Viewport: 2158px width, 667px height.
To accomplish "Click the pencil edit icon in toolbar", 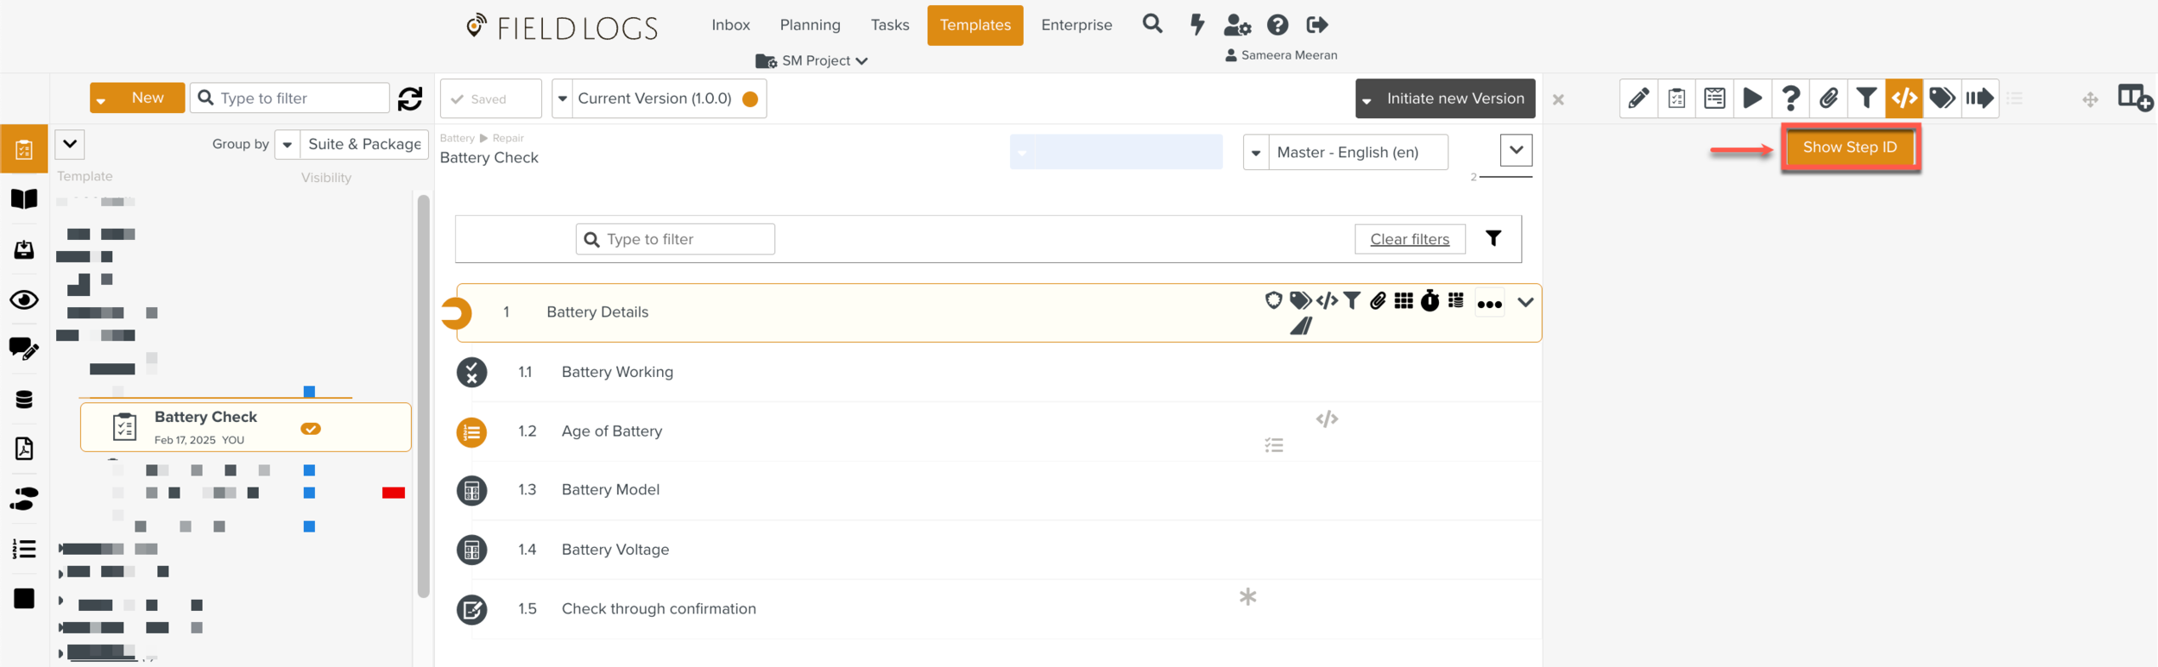I will [1637, 98].
